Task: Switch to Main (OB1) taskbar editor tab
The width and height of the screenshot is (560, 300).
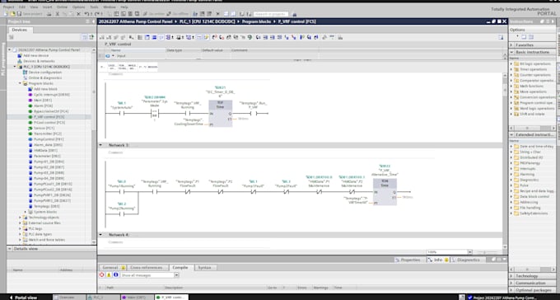Action: click(x=137, y=298)
